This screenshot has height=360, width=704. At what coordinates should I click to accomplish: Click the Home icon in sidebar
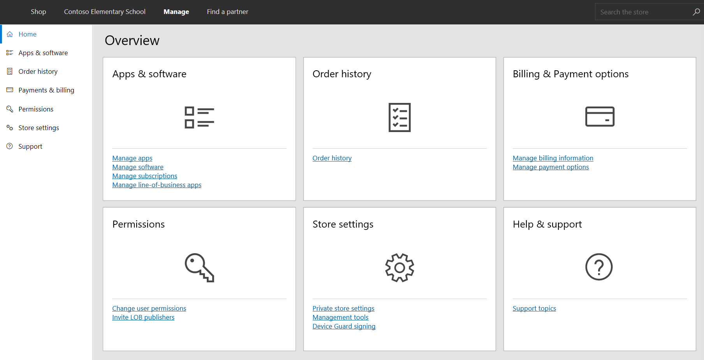point(10,34)
